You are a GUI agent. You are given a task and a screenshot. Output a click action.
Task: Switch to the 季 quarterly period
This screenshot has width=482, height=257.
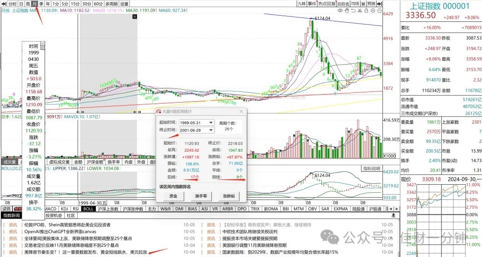coord(41,4)
